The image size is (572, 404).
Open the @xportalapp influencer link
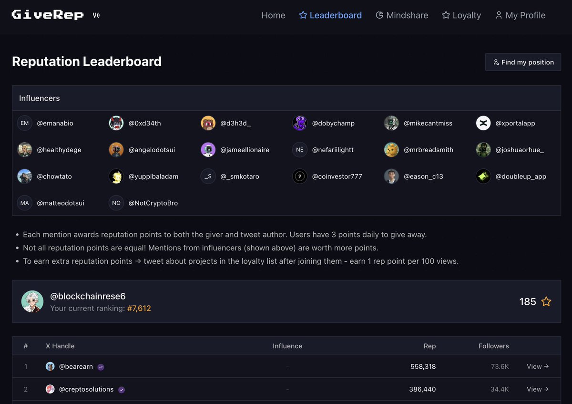pyautogui.click(x=515, y=123)
